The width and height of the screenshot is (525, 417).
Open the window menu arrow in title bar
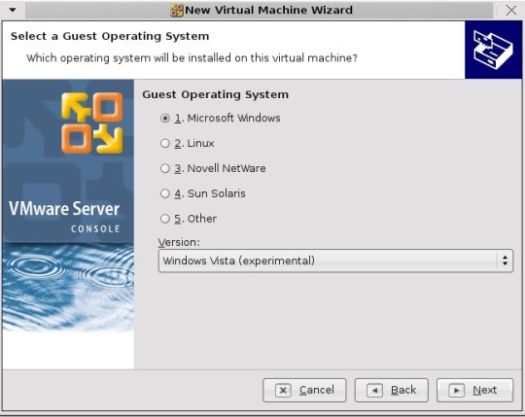coord(13,10)
